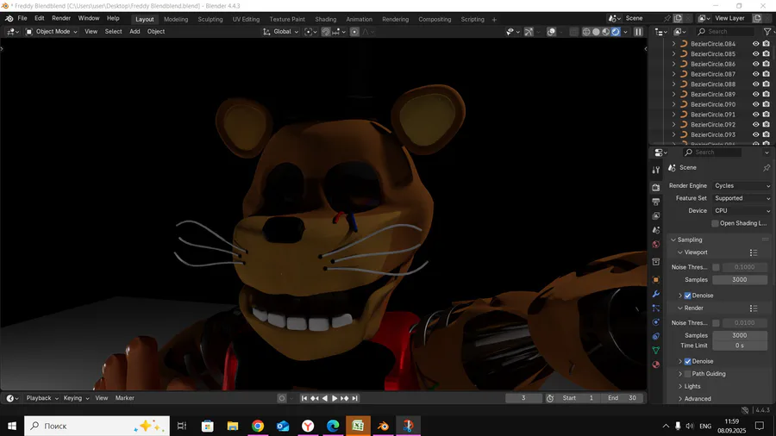Open the Device CPU dropdown

(742, 210)
